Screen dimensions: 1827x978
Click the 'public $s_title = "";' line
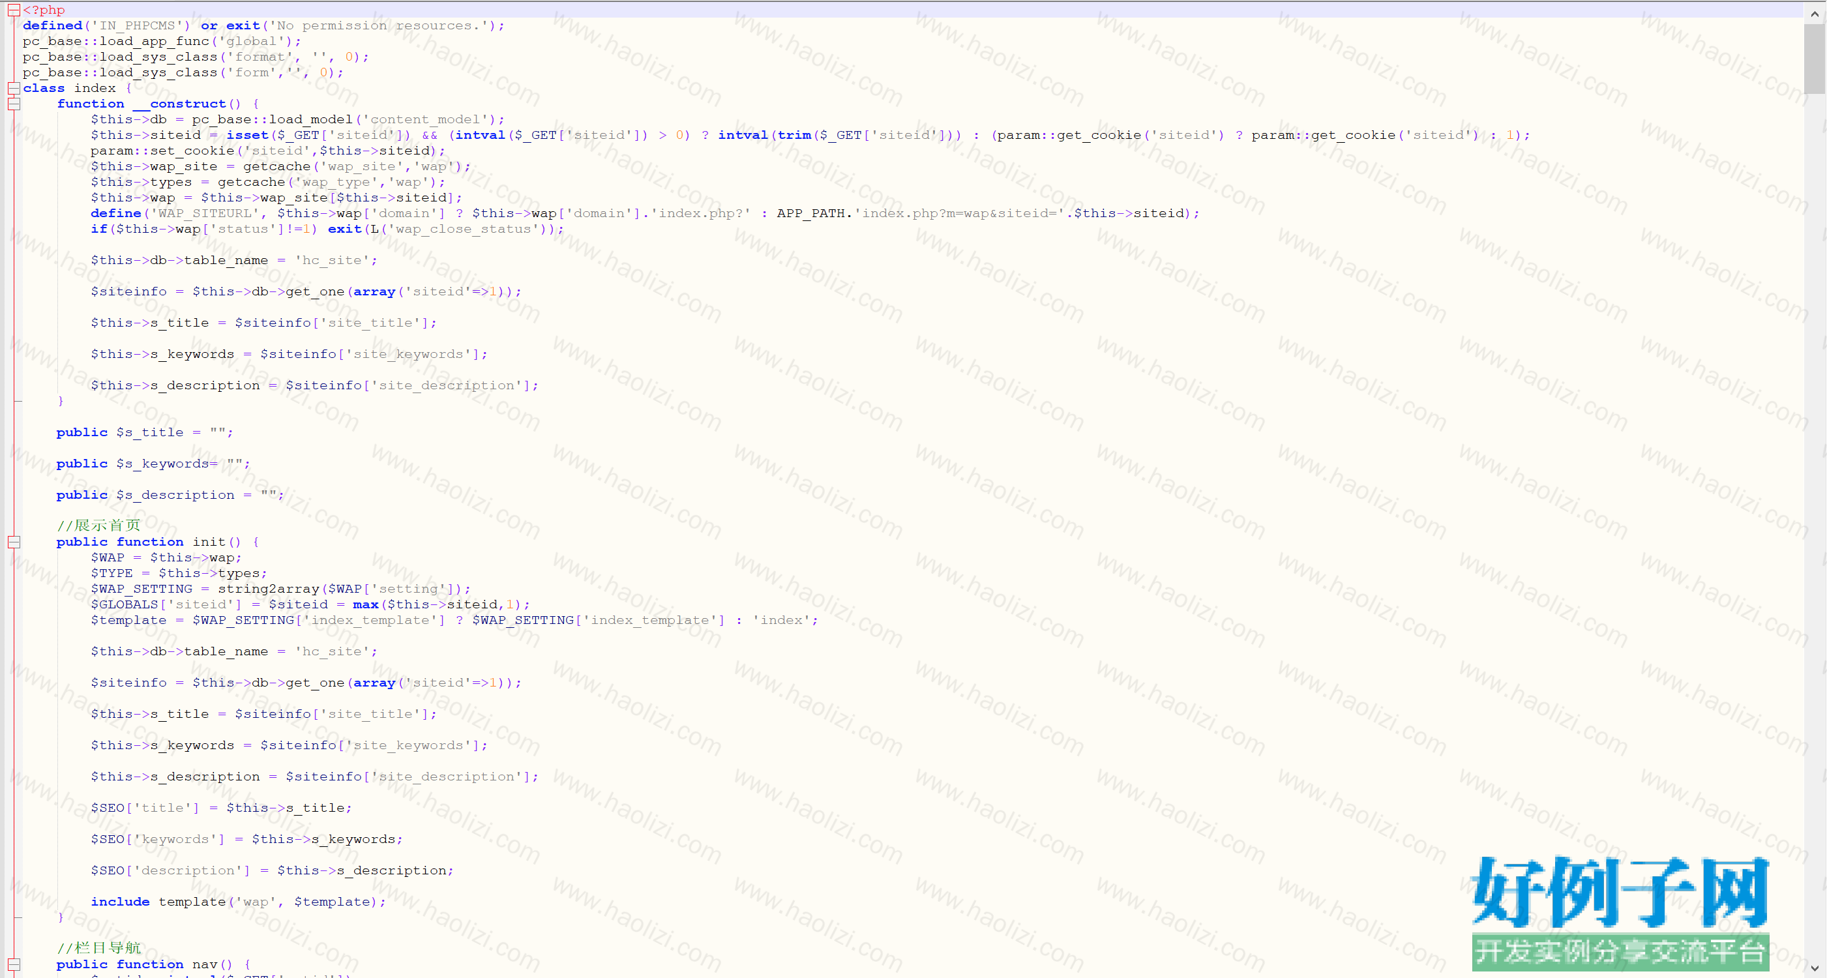(x=145, y=432)
